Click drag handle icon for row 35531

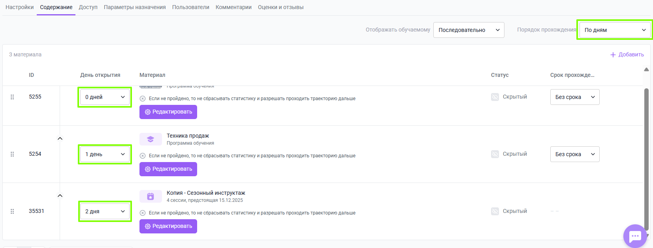(x=12, y=211)
